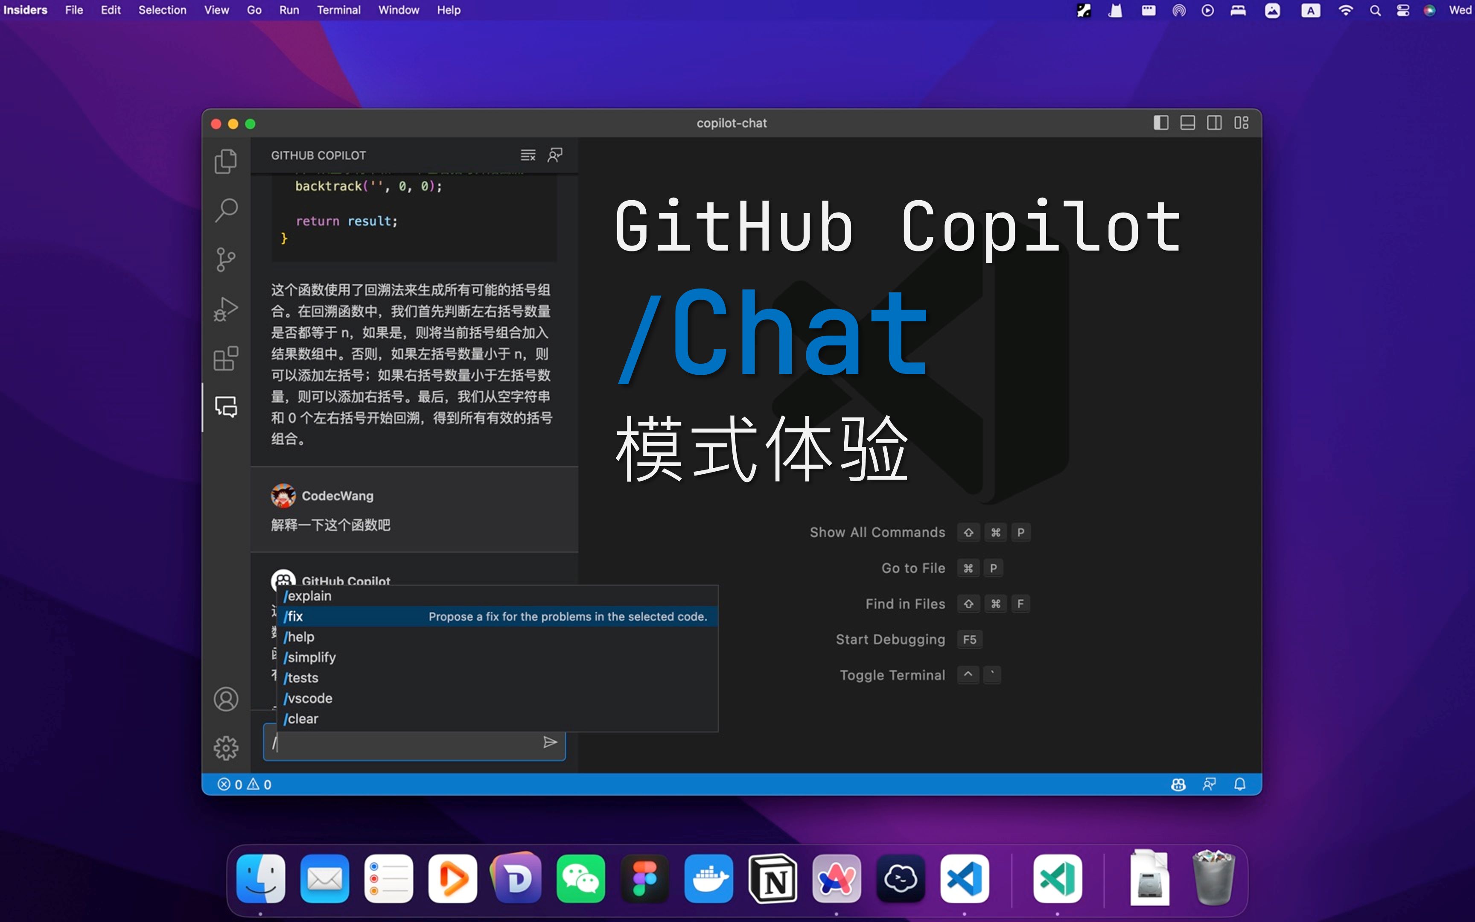Open the Edit menu
The image size is (1475, 922).
pyautogui.click(x=110, y=10)
